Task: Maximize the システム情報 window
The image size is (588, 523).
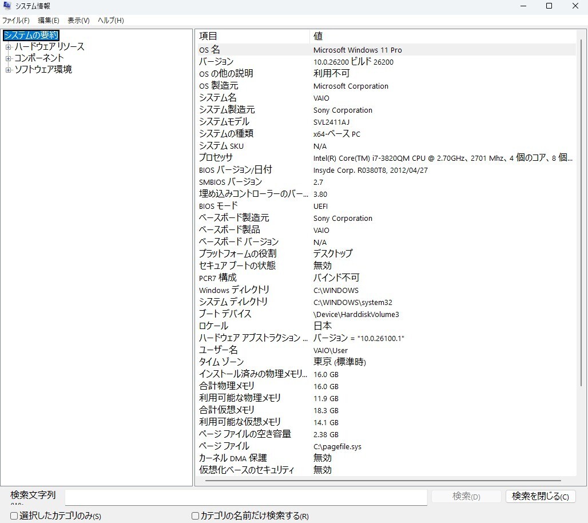Action: (x=549, y=6)
